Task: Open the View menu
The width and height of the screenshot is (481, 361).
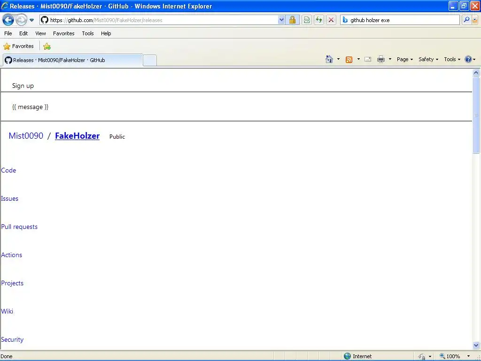Action: pyautogui.click(x=40, y=33)
